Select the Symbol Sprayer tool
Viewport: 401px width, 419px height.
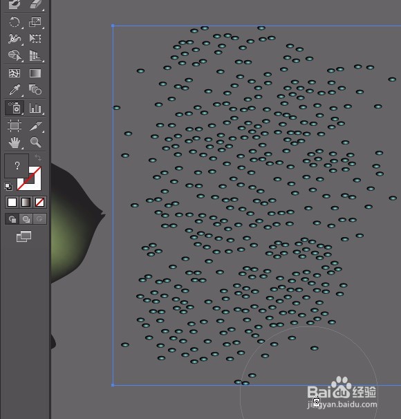coord(15,108)
